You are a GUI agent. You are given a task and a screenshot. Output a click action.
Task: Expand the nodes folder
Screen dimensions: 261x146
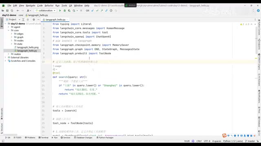point(11,41)
